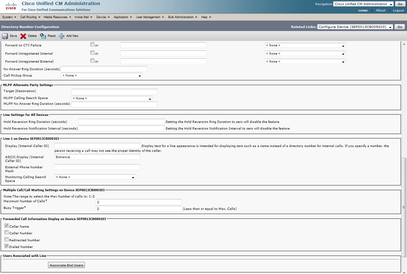
Task: Click the Save floppy disk icon
Action: (x=5, y=36)
